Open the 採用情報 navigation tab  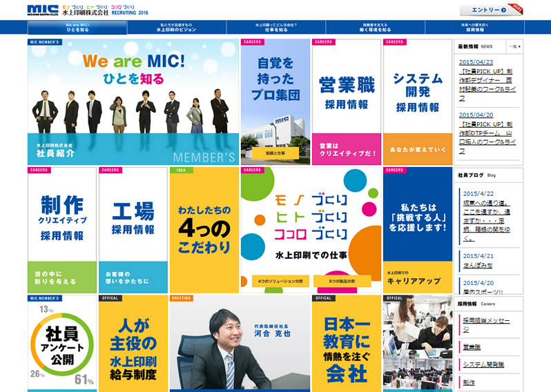tap(475, 28)
